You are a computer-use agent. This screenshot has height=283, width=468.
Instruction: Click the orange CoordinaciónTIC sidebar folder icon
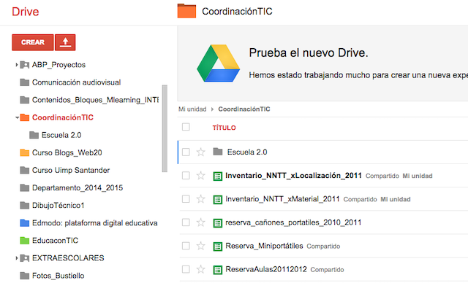(24, 117)
